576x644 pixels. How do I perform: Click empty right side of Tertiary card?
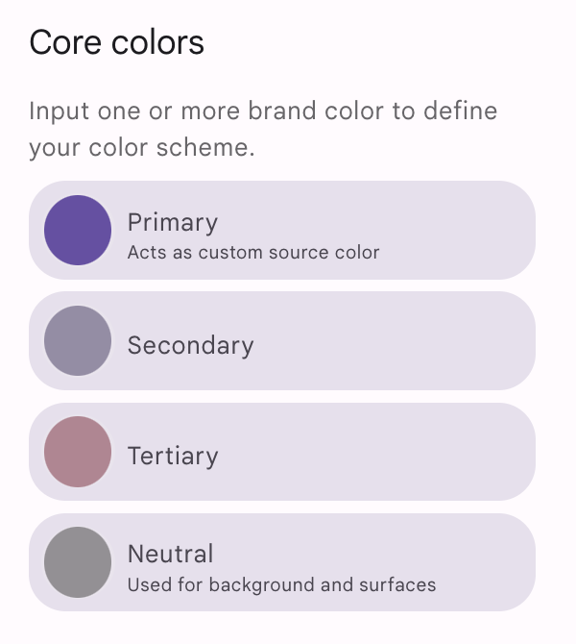(442, 452)
